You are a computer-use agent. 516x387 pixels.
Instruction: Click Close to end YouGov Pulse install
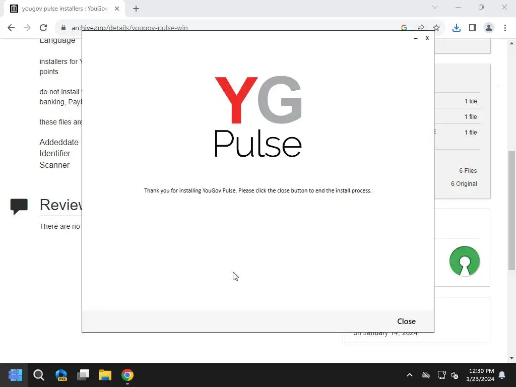pos(406,321)
